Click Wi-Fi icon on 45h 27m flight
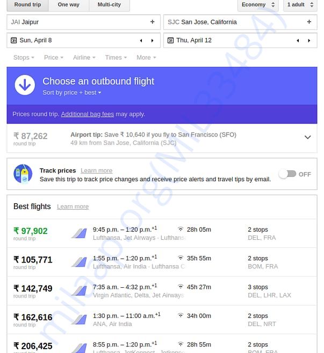324x353 pixels. point(181,287)
